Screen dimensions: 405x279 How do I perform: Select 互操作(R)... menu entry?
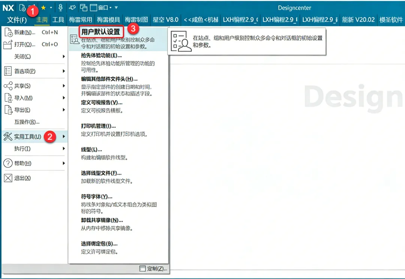pyautogui.click(x=27, y=122)
